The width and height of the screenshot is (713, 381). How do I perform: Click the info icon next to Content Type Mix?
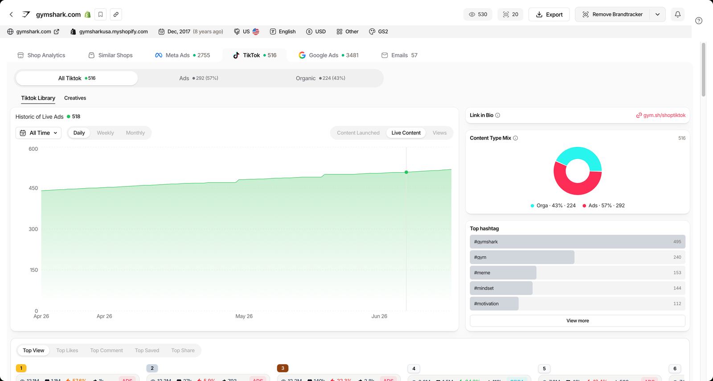[516, 138]
